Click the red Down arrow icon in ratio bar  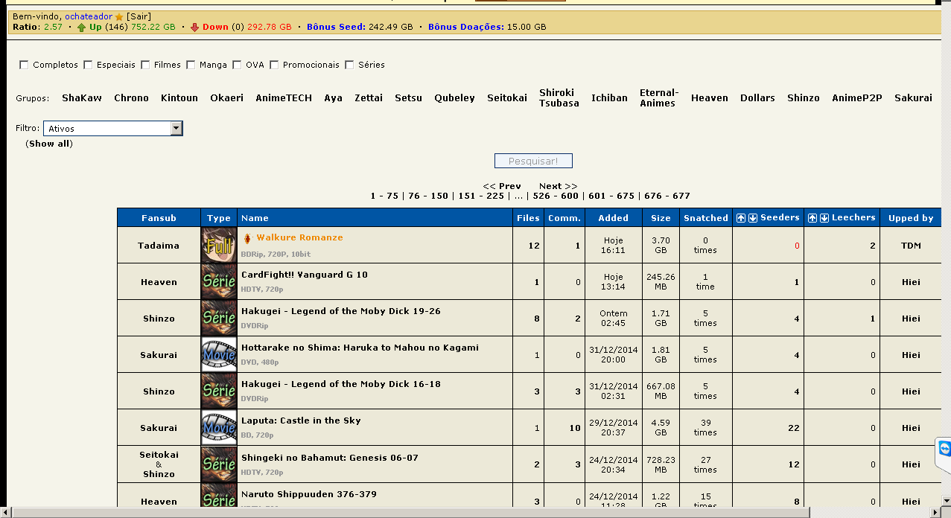point(194,28)
